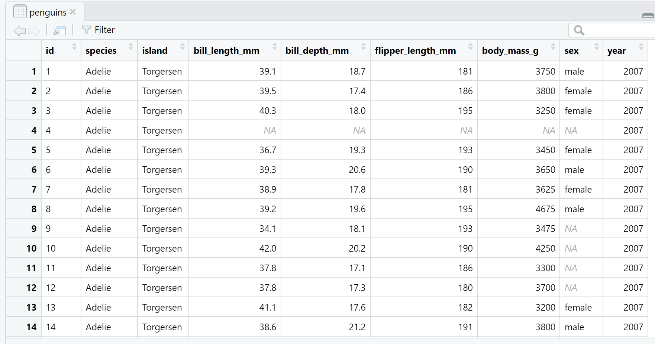655x344 pixels.
Task: Sort table by id column arrows
Action: [x=74, y=46]
